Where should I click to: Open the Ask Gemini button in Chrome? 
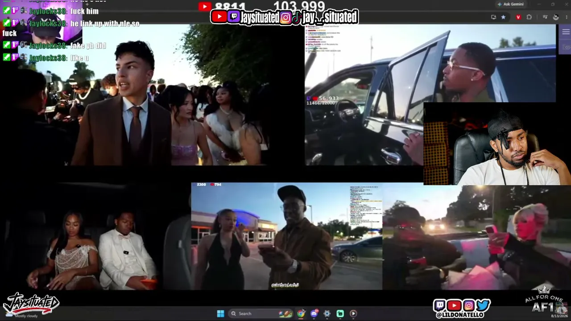pyautogui.click(x=511, y=4)
